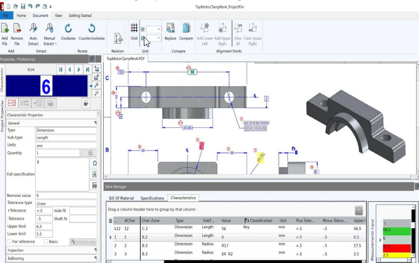Rotate the drawing Counterclockwise
This screenshot has height=263, width=419.
[92, 29]
